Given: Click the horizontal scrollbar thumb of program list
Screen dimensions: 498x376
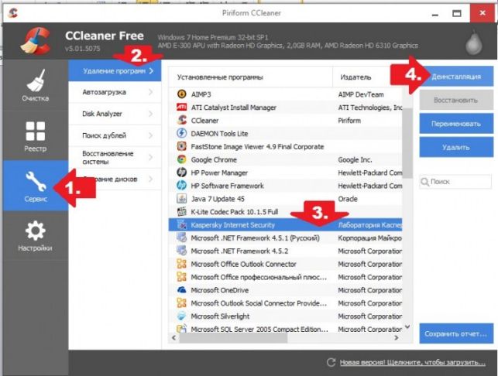Looking at the screenshot, I should pyautogui.click(x=233, y=337).
